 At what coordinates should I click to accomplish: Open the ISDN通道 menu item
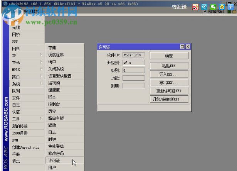click(x=27, y=133)
